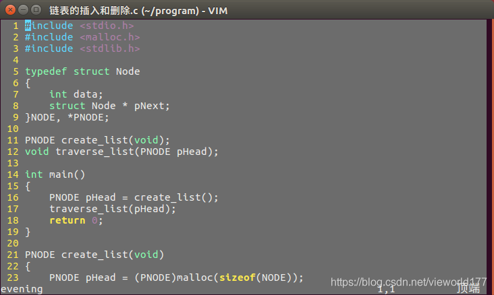
Task: Click traverse_list(pHead) call inside main
Action: tap(112, 209)
